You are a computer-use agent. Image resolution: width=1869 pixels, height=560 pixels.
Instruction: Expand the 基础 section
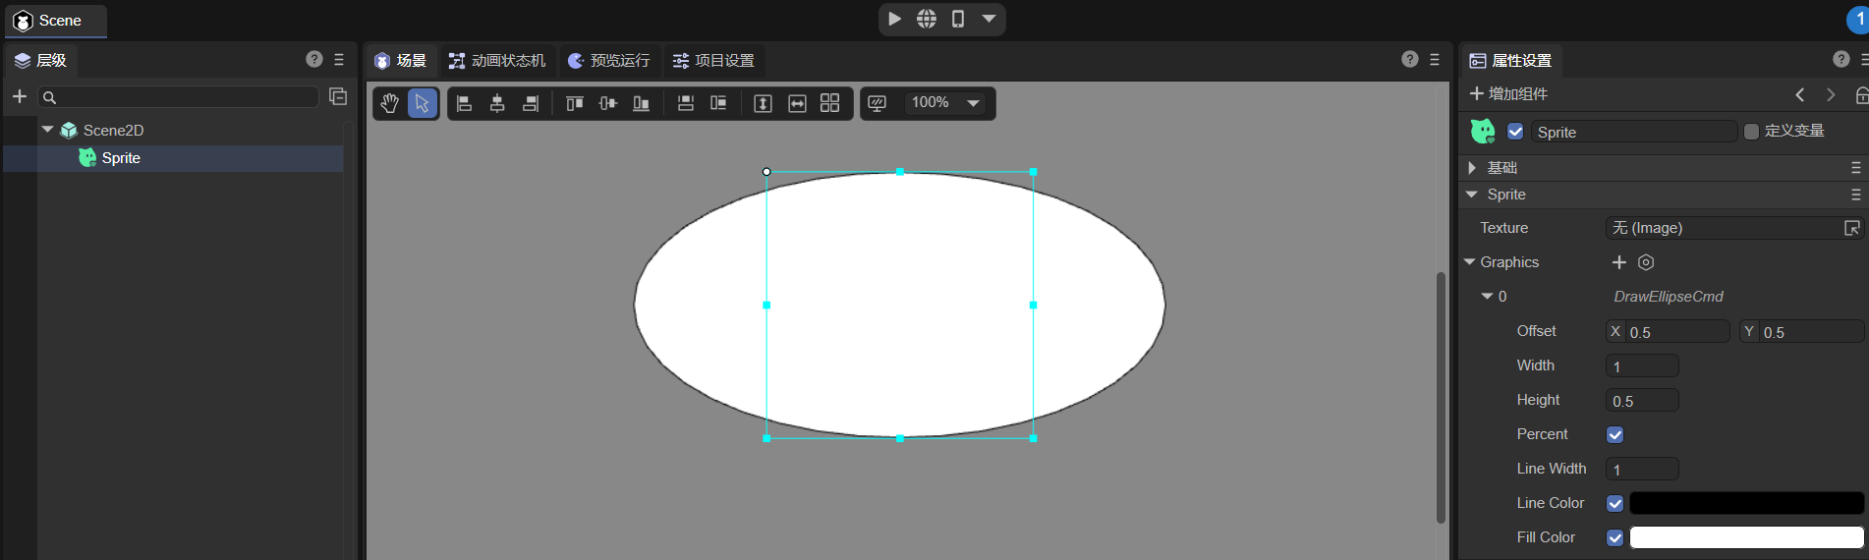1472,168
